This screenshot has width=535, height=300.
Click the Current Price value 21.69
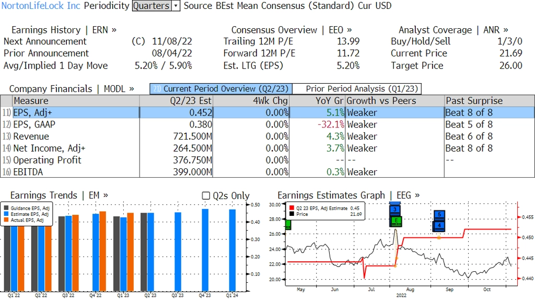[511, 53]
